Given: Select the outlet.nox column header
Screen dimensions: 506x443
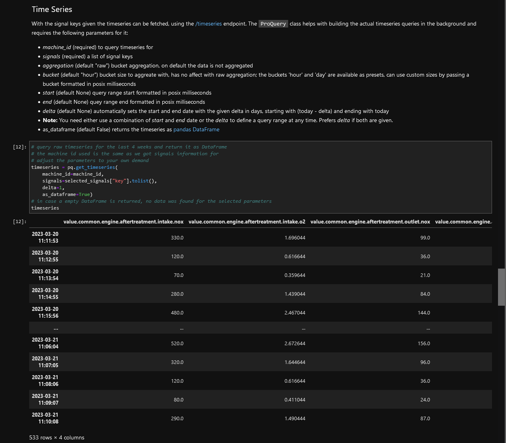Looking at the screenshot, I should click(x=370, y=222).
